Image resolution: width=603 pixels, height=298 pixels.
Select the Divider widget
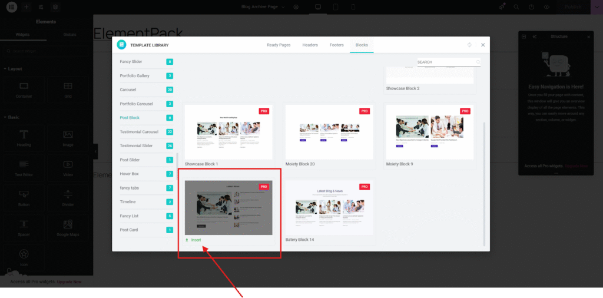[x=68, y=198]
